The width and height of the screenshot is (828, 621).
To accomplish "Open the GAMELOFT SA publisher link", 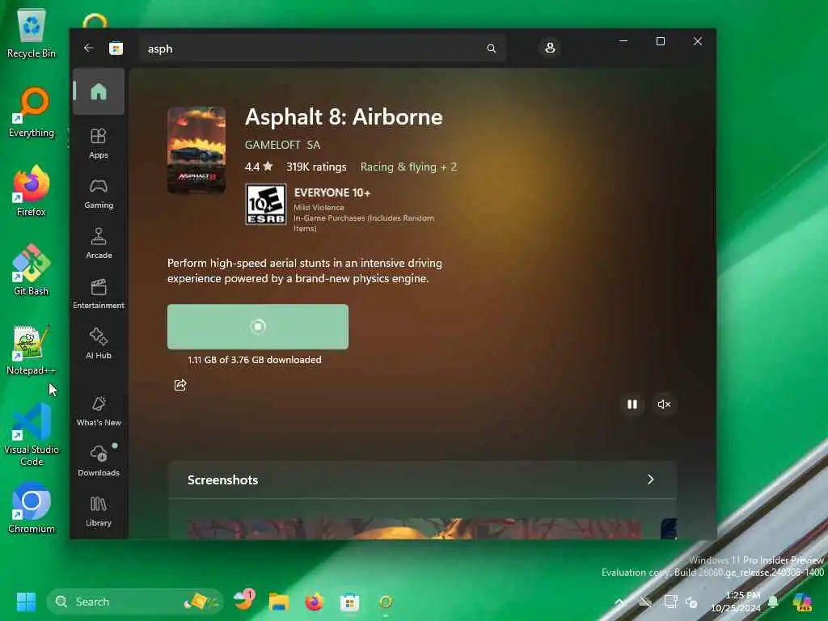I will coord(282,145).
